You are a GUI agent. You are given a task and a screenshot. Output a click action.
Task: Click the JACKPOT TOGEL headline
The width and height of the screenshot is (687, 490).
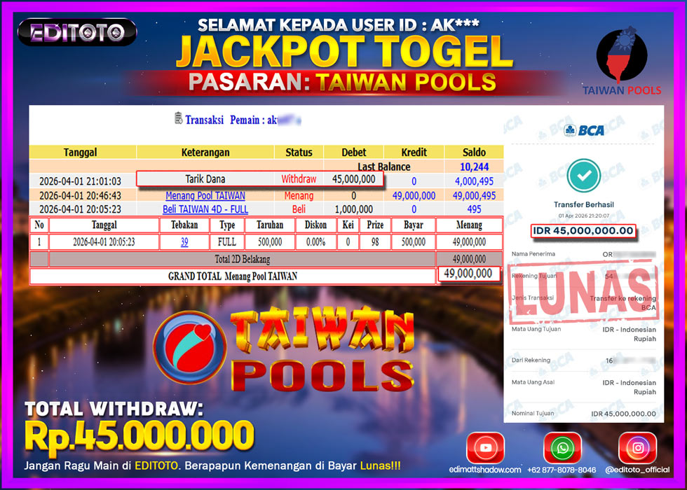click(x=344, y=51)
